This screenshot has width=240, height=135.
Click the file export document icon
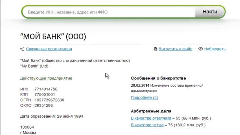[x=156, y=49]
